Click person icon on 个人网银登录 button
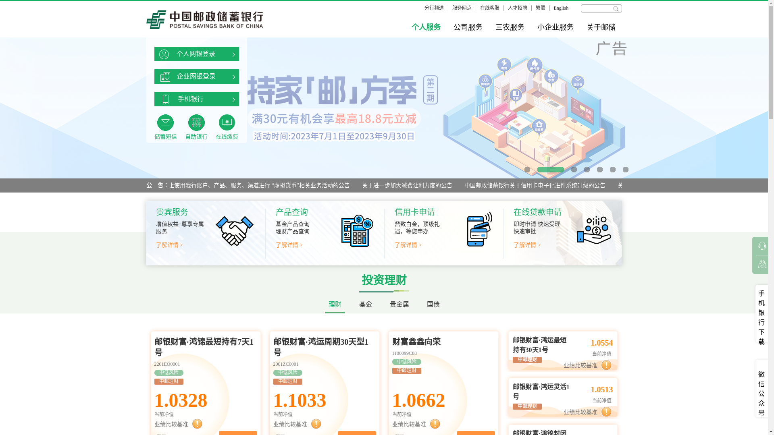Viewport: 774px width, 435px height. (164, 54)
